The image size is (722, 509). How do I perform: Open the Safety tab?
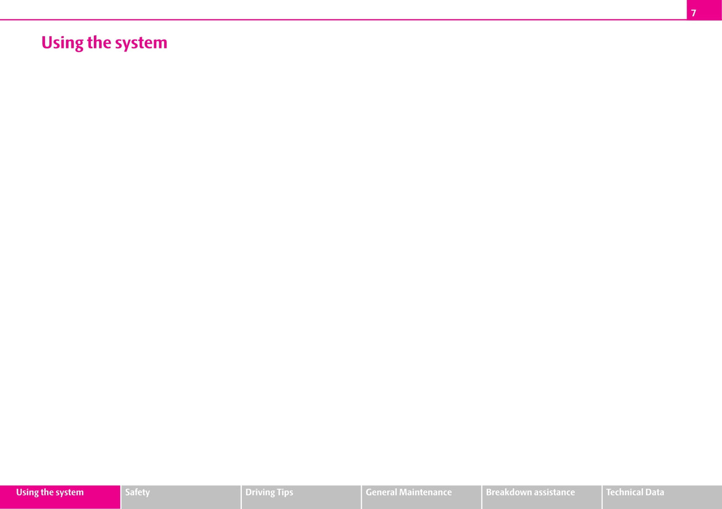point(180,497)
